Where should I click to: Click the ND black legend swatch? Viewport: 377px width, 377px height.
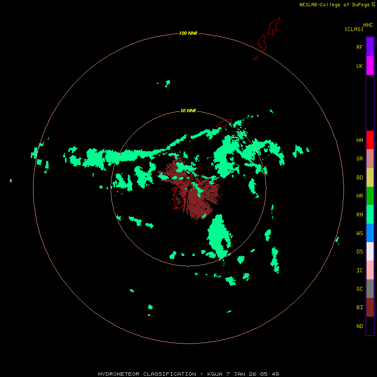[370, 326]
